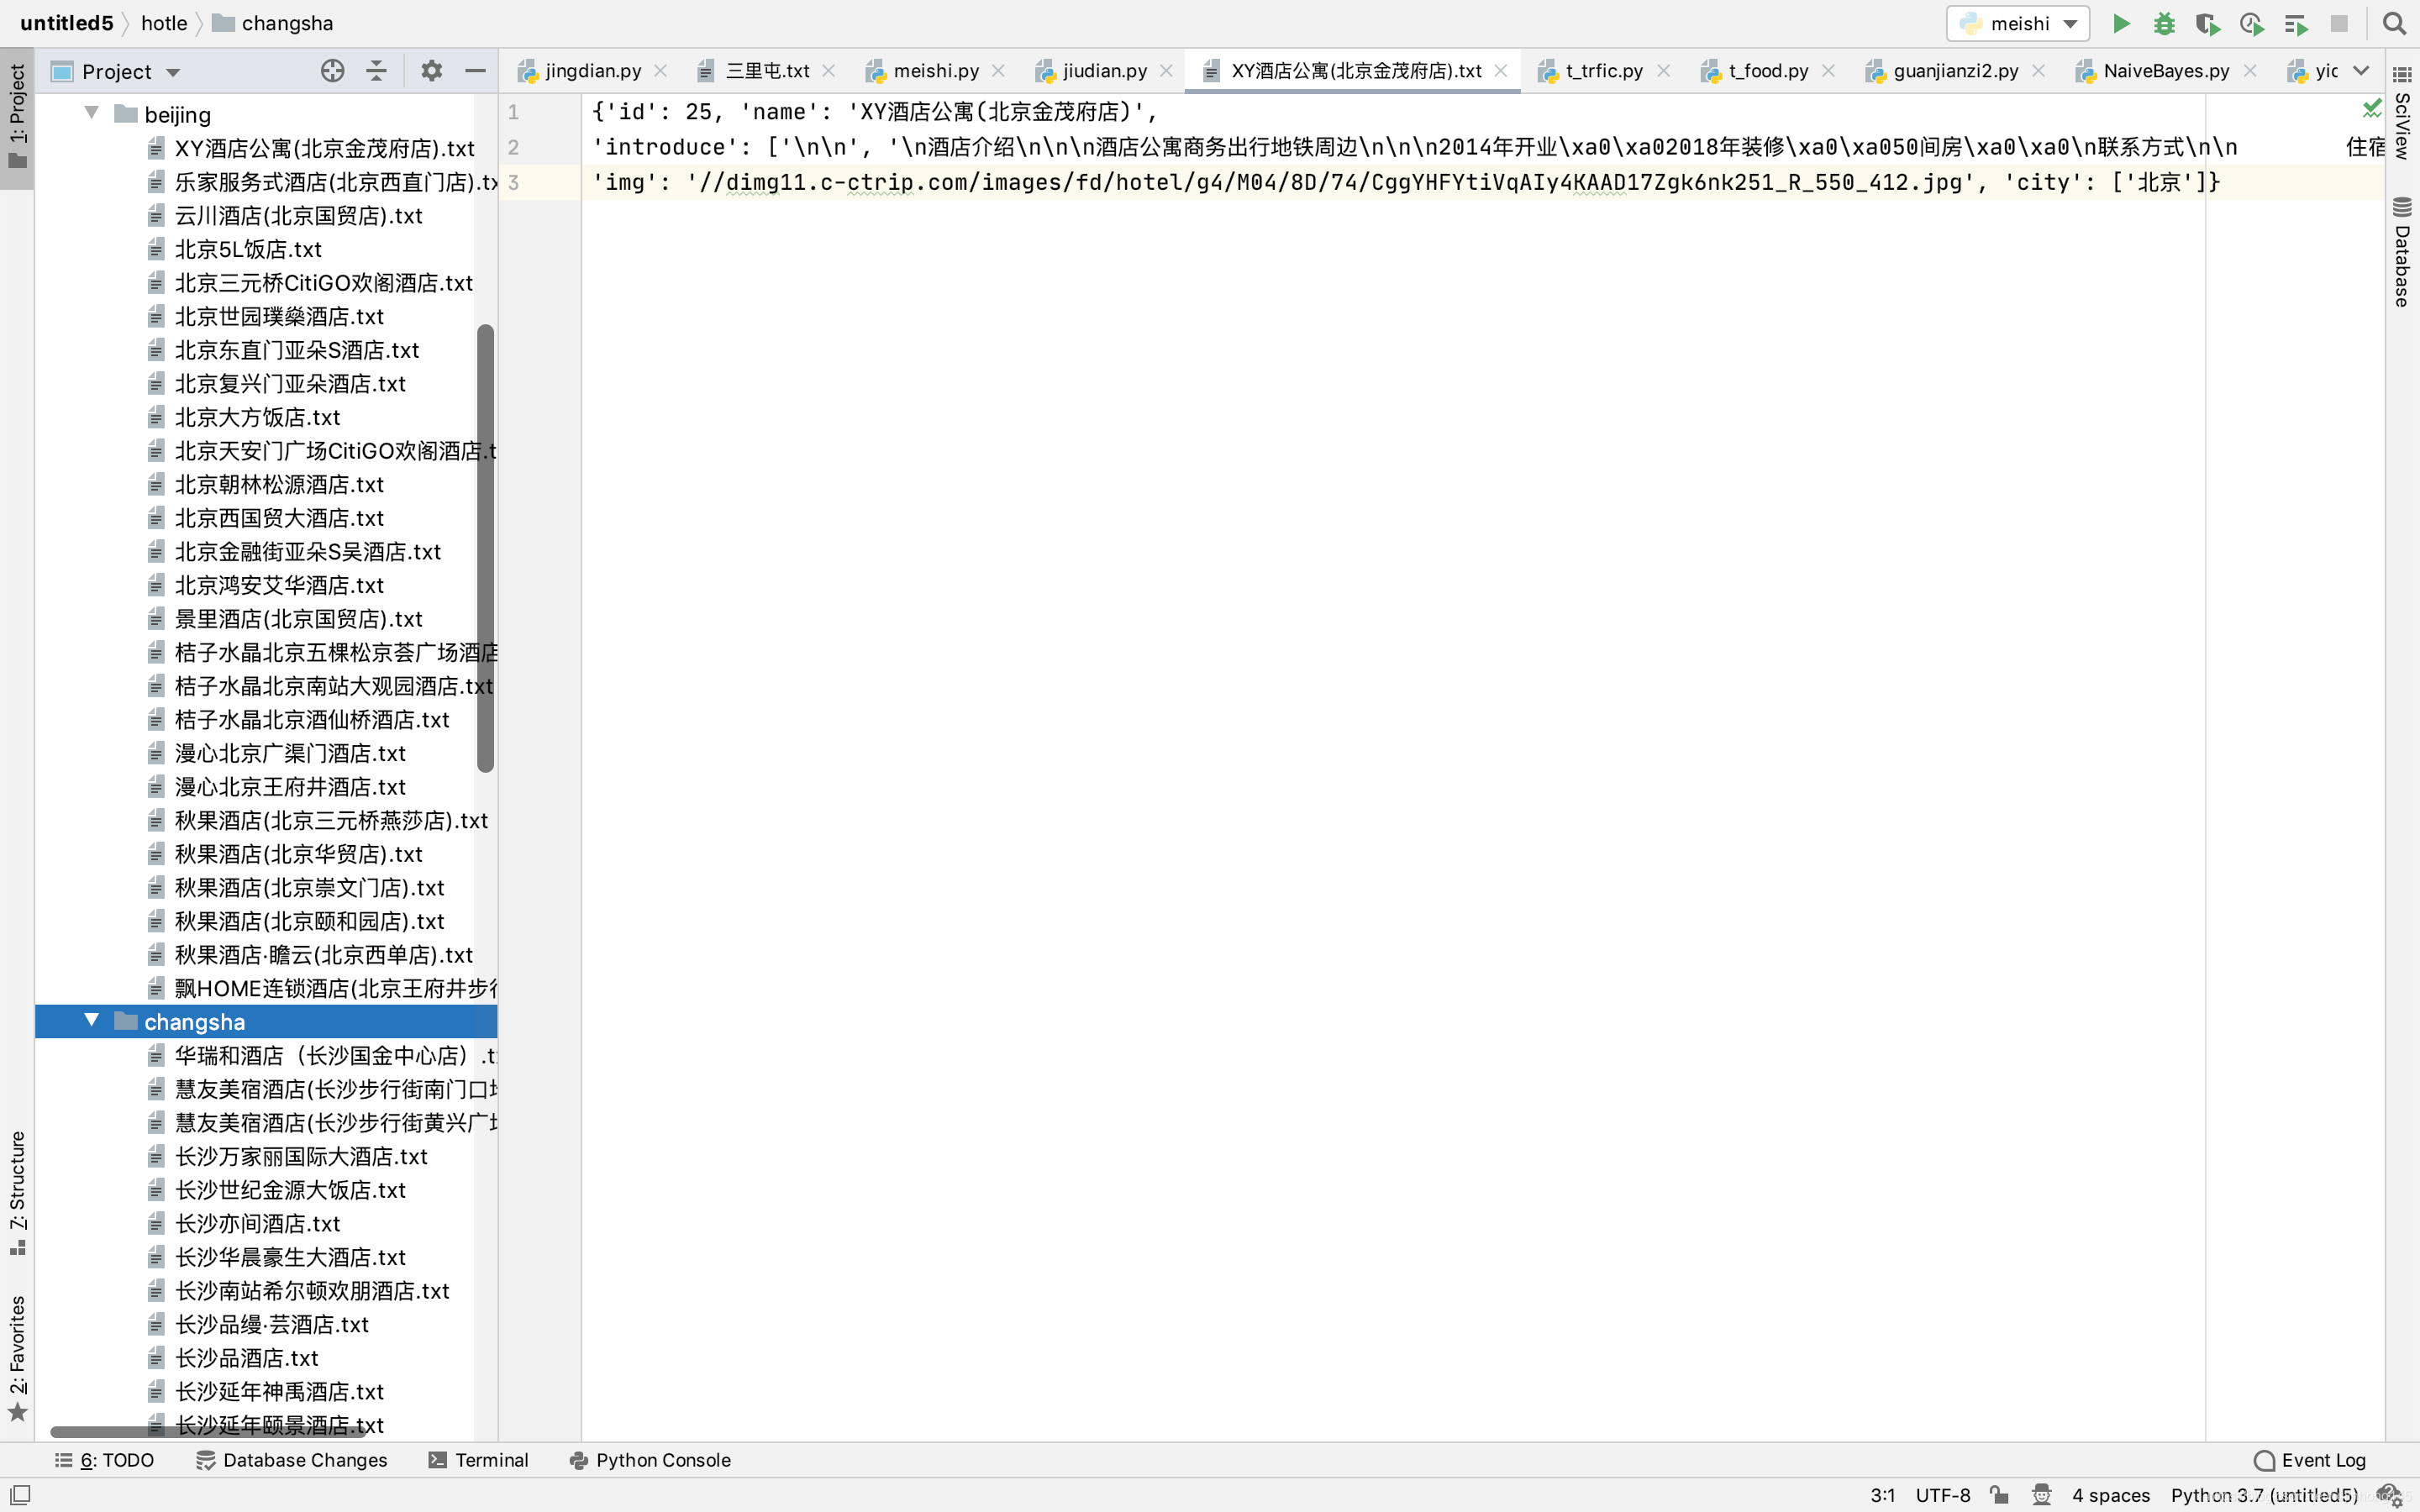2420x1512 pixels.
Task: Switch to the jiudian.py tab
Action: 1104,71
